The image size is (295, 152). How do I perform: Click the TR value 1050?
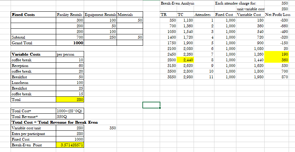coord(168,32)
